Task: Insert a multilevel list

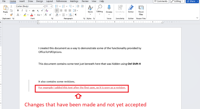Action: click(70, 6)
